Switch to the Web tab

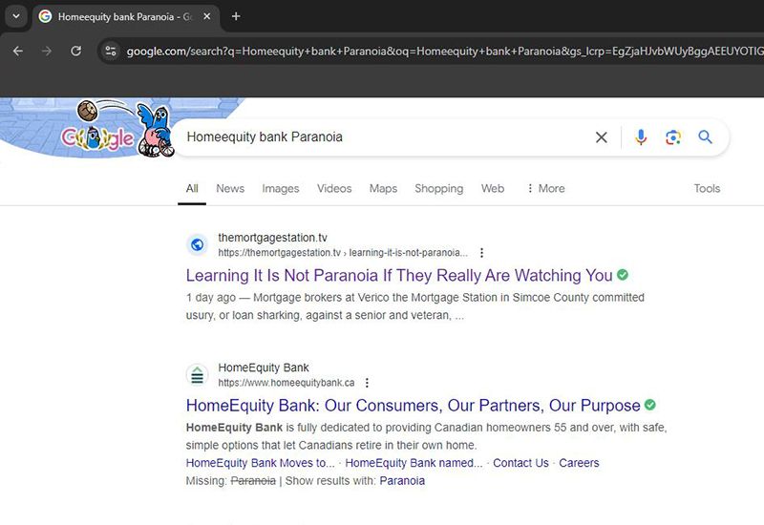tap(493, 188)
